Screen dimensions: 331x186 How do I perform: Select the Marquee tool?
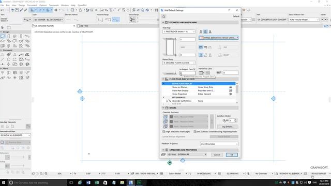[x=9, y=27]
